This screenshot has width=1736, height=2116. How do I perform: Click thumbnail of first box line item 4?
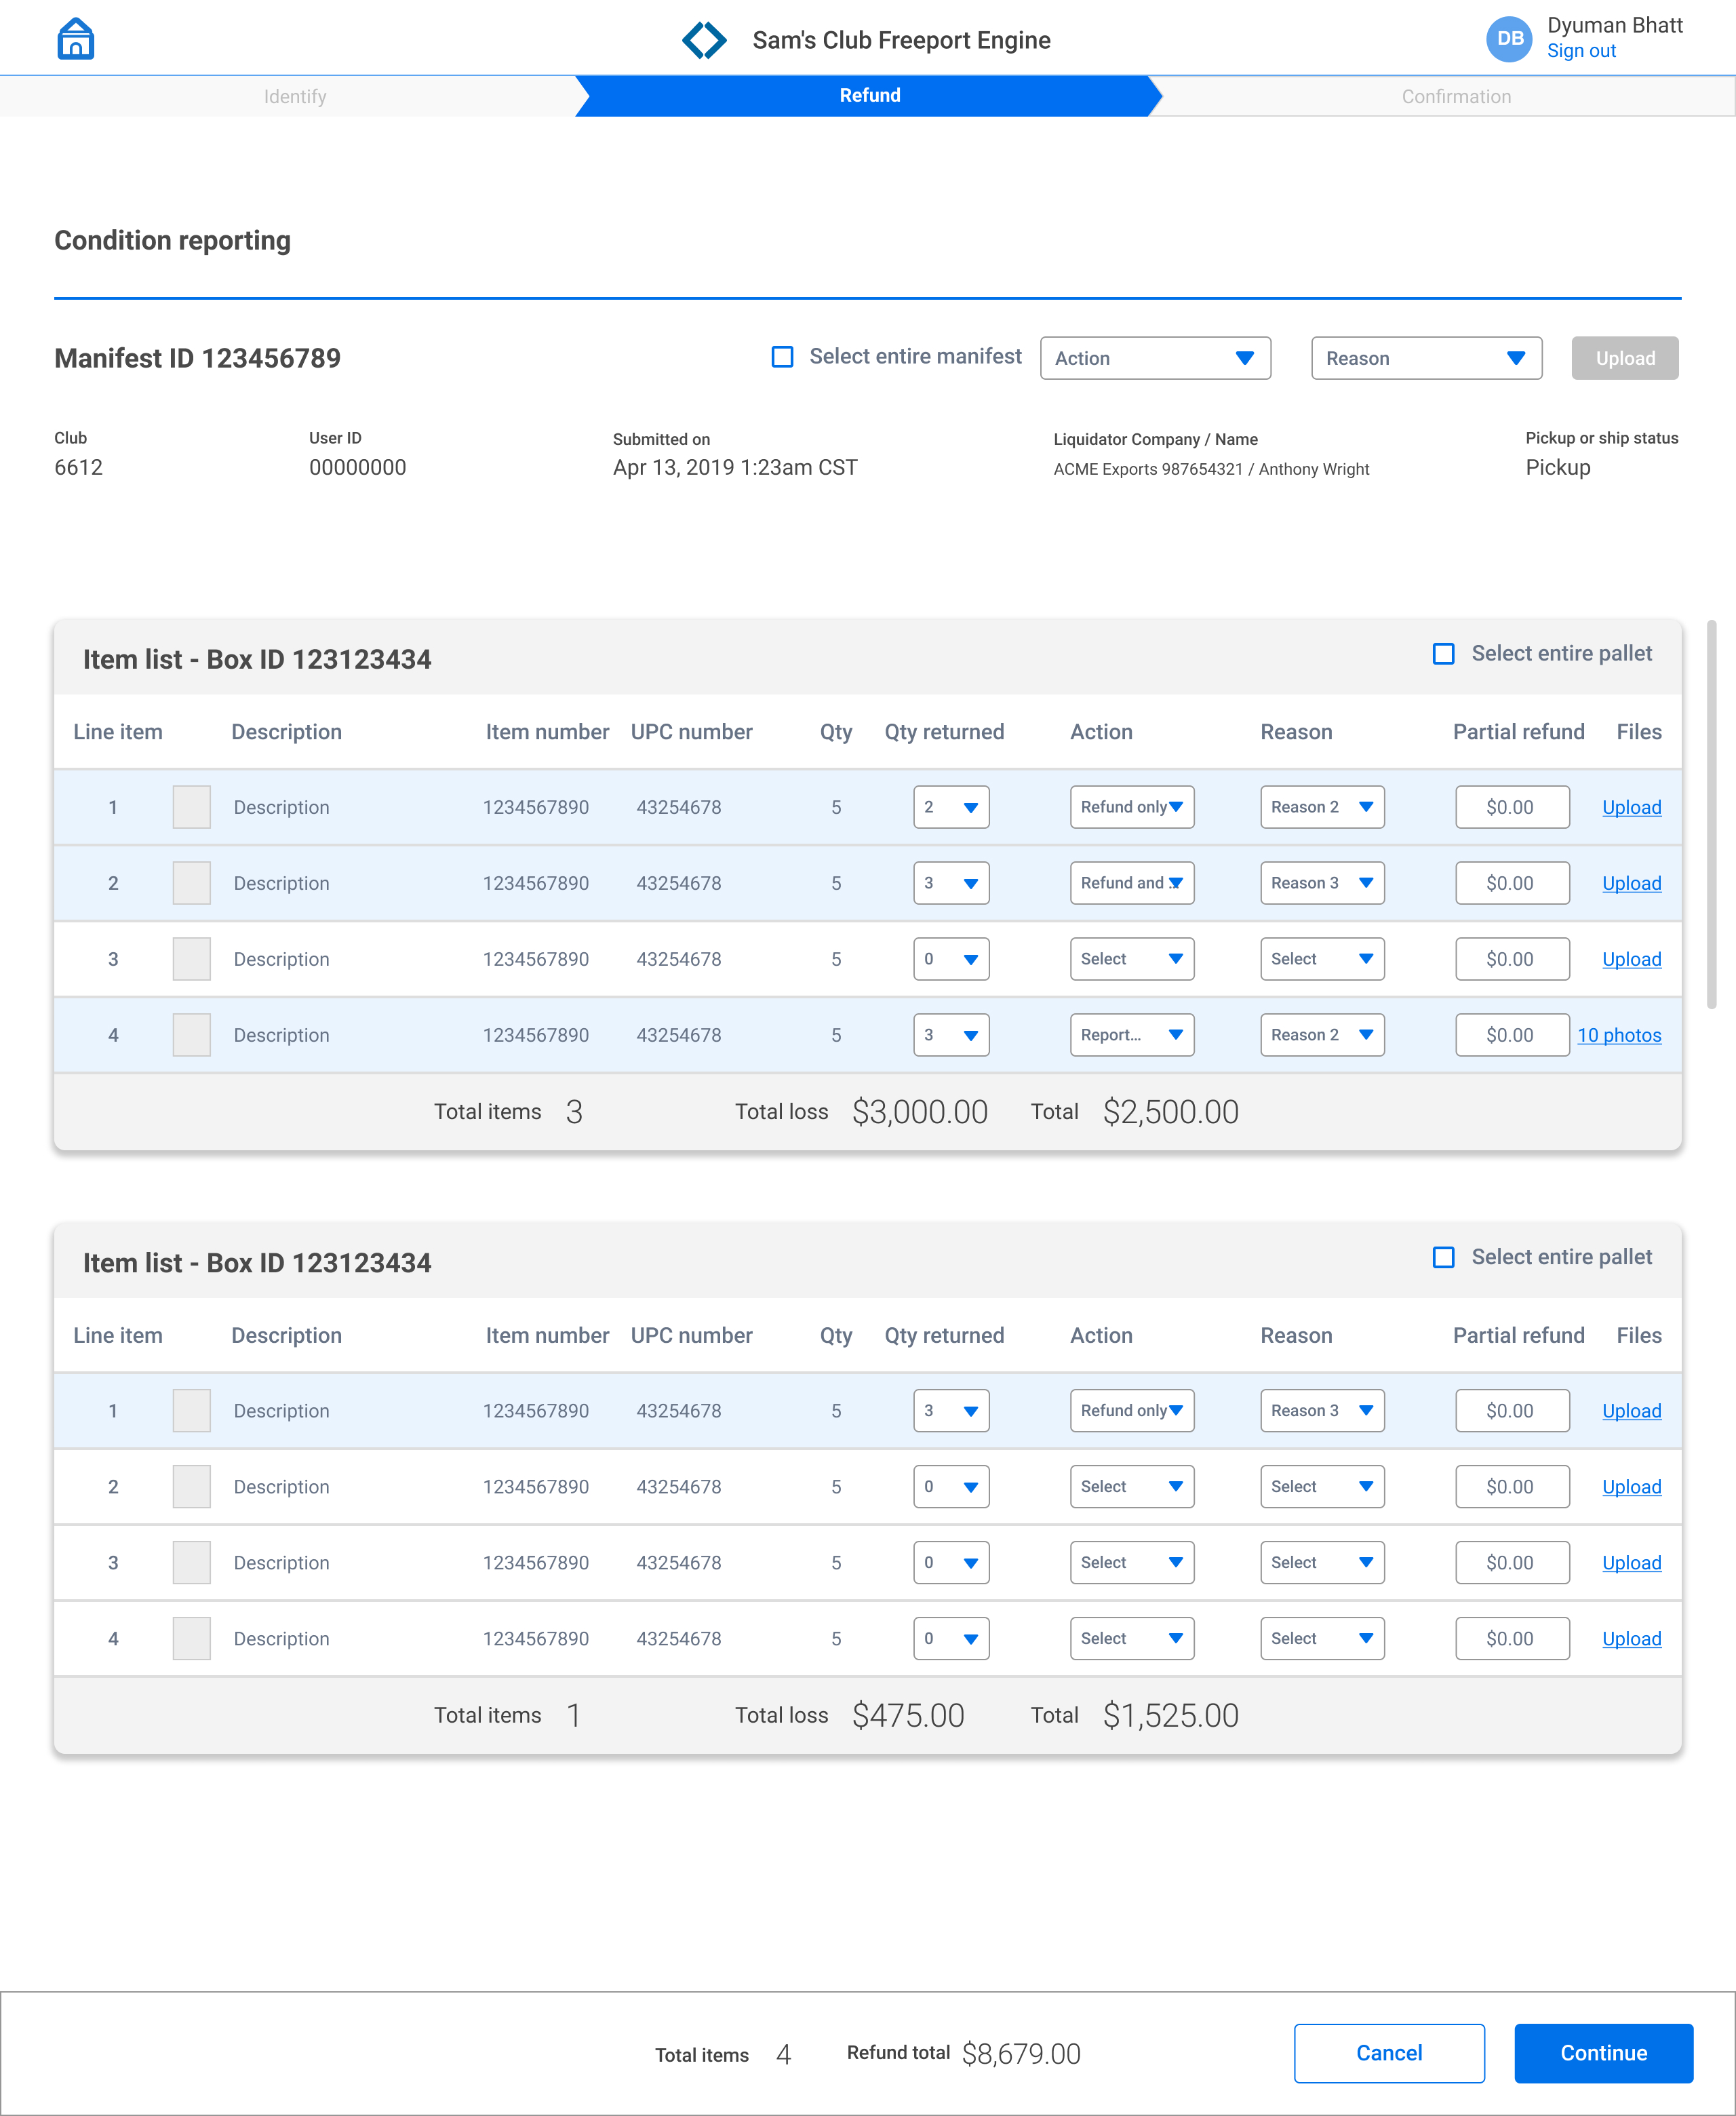[x=191, y=1035]
